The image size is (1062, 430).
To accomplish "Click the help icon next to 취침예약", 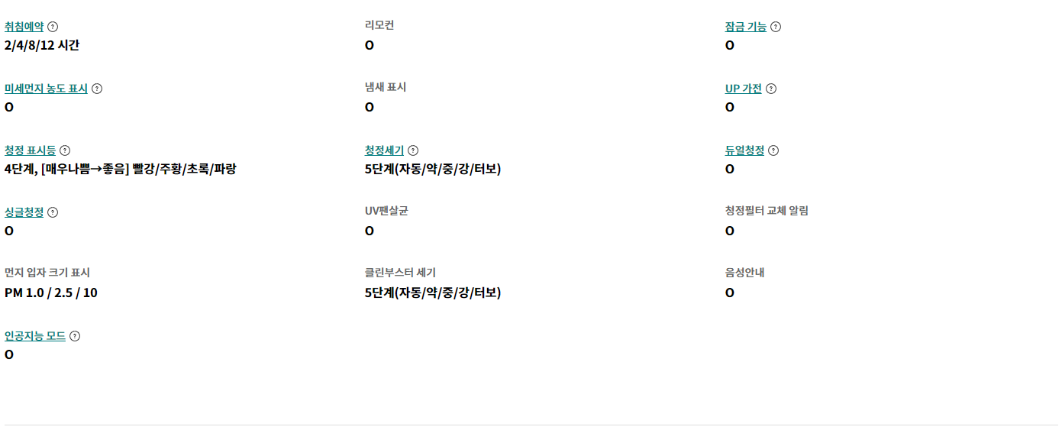I will point(53,27).
